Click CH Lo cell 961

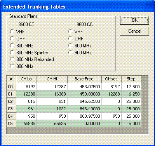point(26,109)
